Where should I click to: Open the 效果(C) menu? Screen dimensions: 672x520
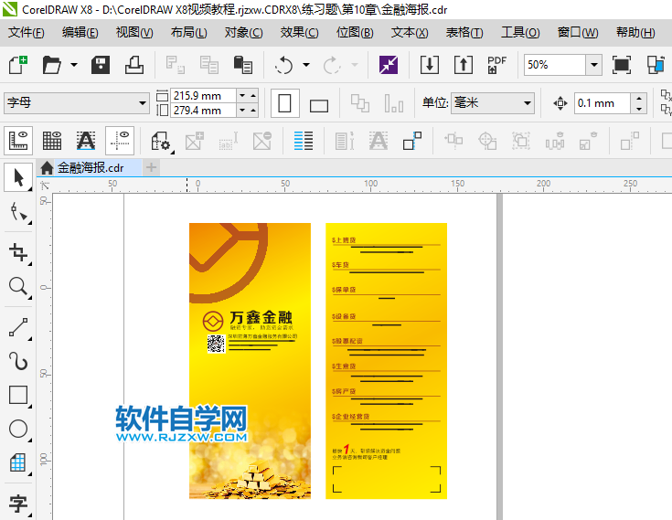click(x=299, y=33)
